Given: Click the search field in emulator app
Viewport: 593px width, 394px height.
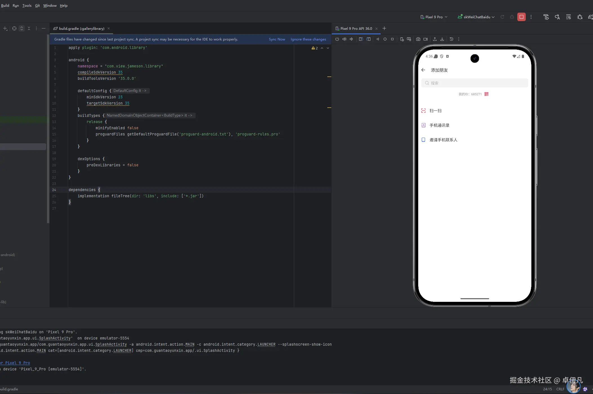Looking at the screenshot, I should click(475, 83).
